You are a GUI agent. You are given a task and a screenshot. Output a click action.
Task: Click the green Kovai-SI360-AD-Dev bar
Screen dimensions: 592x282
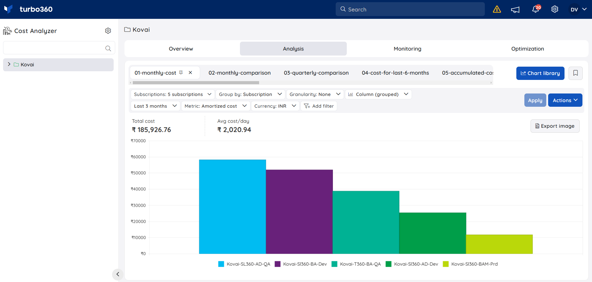pos(433,233)
